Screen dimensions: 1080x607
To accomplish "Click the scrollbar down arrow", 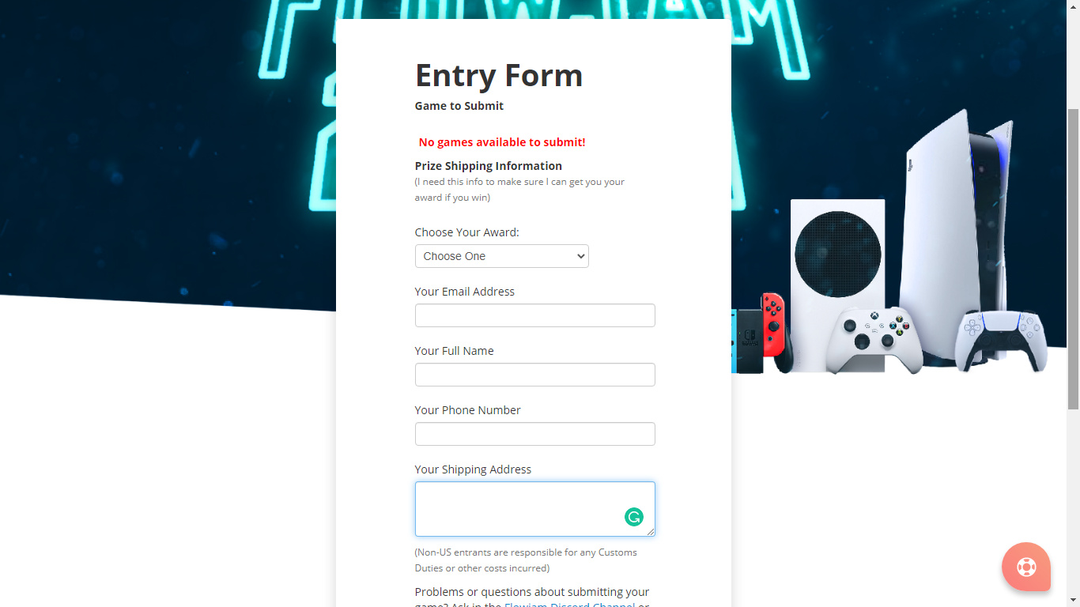I will tap(1073, 600).
